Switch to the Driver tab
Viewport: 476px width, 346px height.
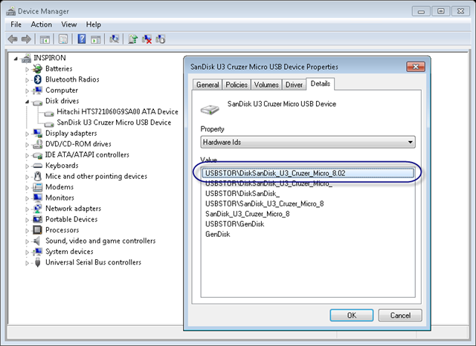pyautogui.click(x=294, y=85)
